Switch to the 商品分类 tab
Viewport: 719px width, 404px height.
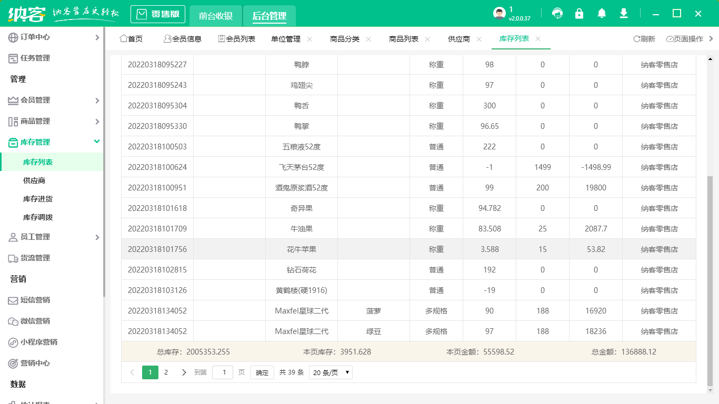pos(345,38)
